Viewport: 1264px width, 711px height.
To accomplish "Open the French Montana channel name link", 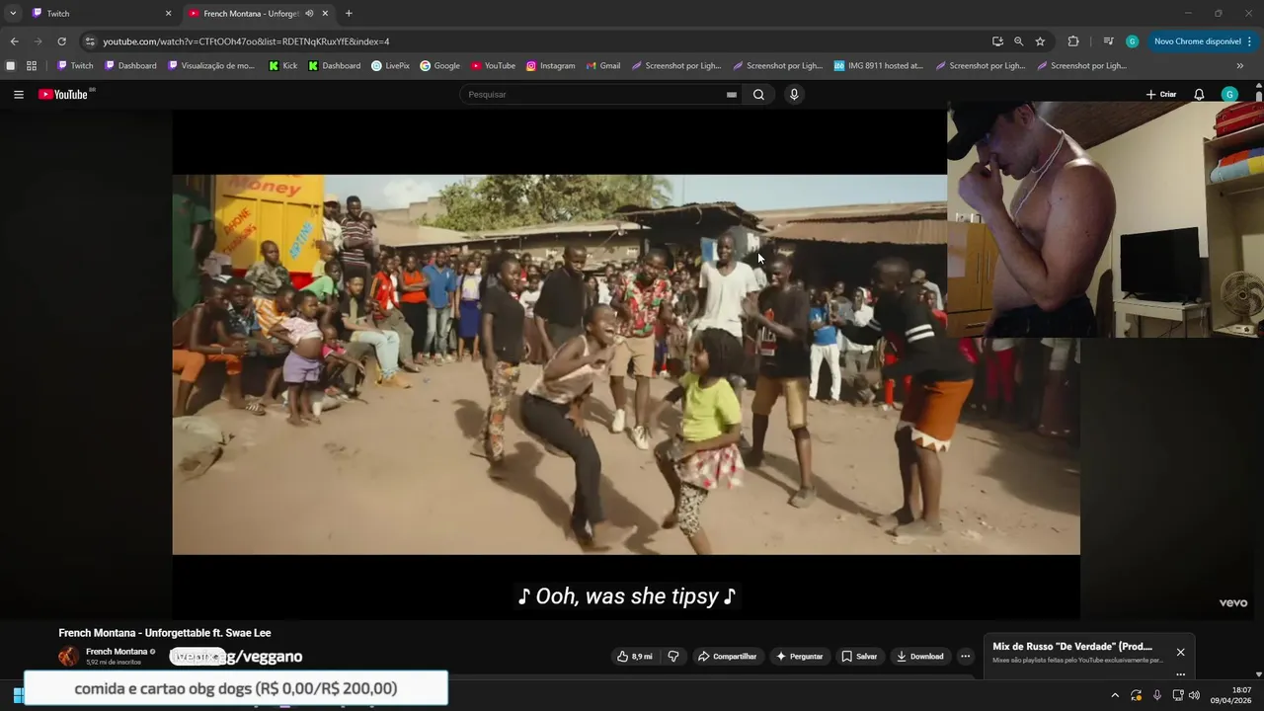I will tap(117, 652).
